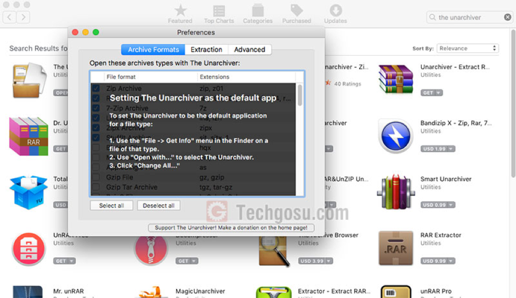This screenshot has width=516, height=298.
Task: Expand GET arrow for Unarchiver - Extract R...
Action: coord(438,93)
